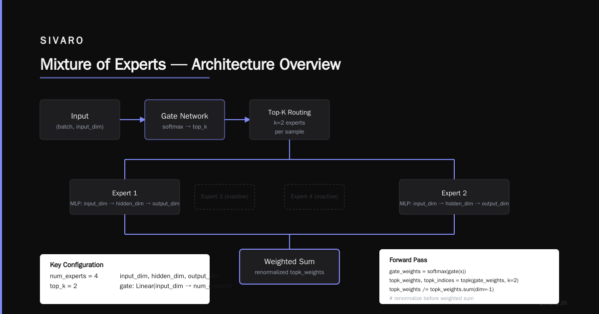Viewport: 599px width, 314px height.
Task: Click the arrow from Gate Network to Top-K Routing
Action: tap(237, 120)
